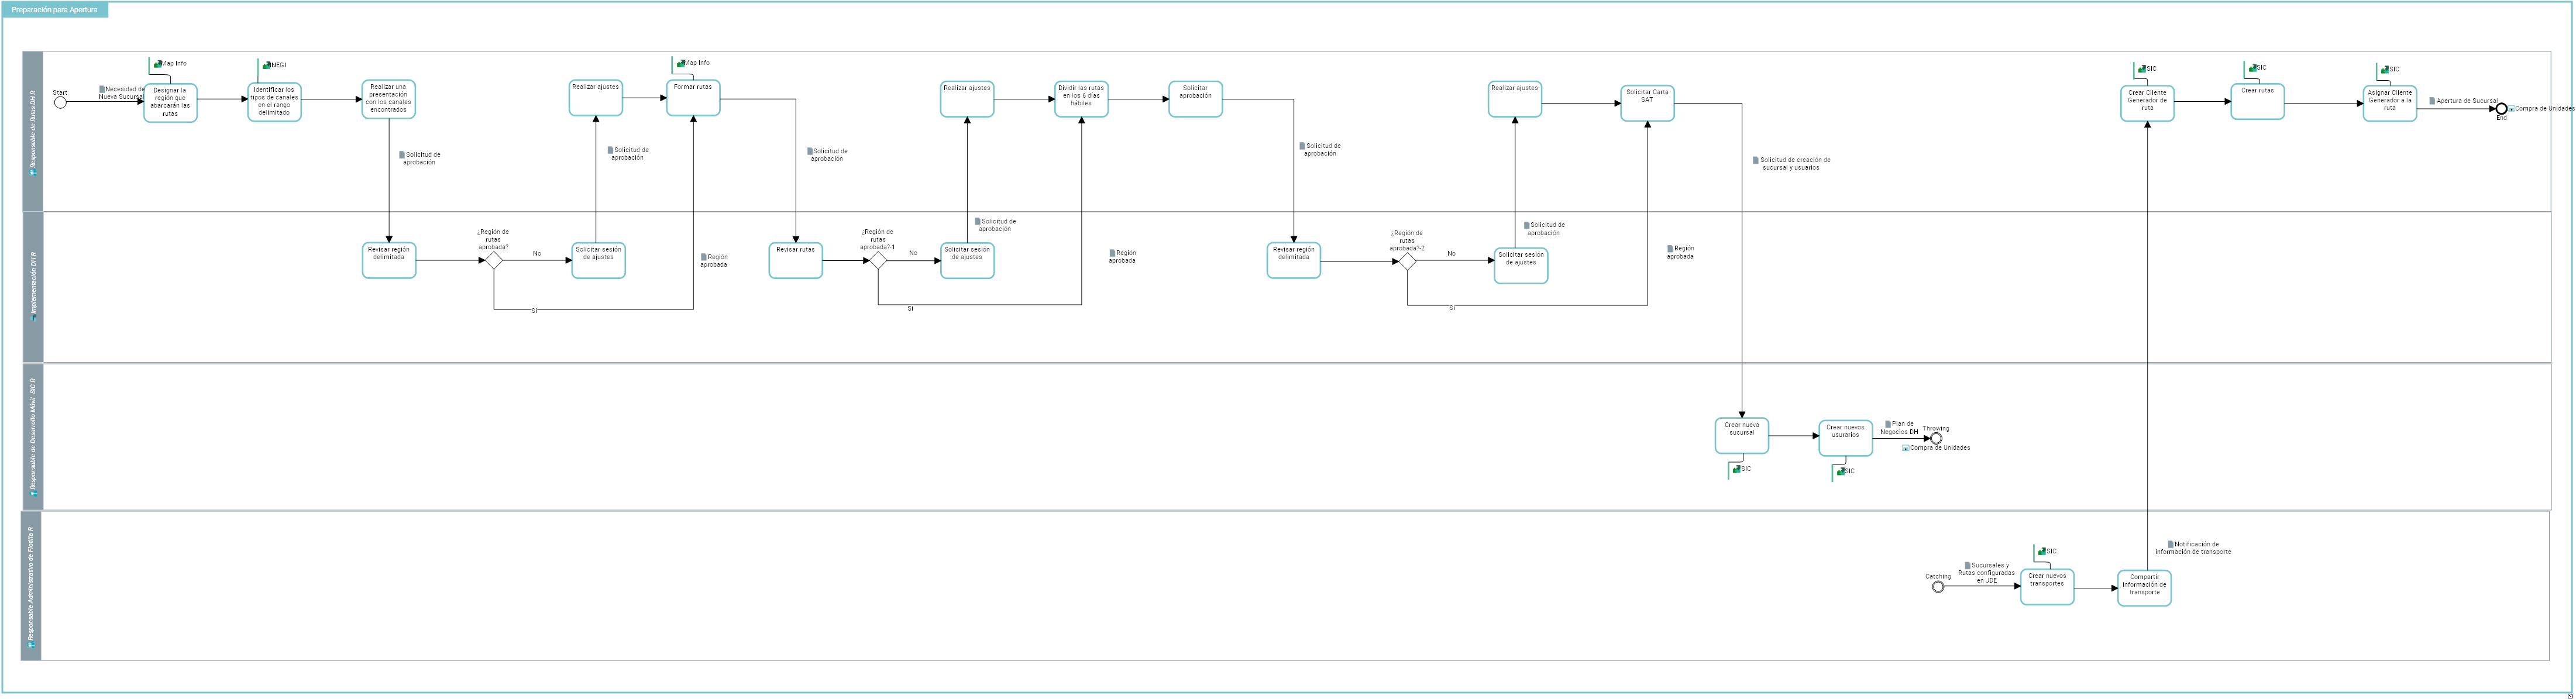The image size is (2576, 699).
Task: Click SIC icon above Asignar Cliente Generador task
Action: click(x=2385, y=70)
